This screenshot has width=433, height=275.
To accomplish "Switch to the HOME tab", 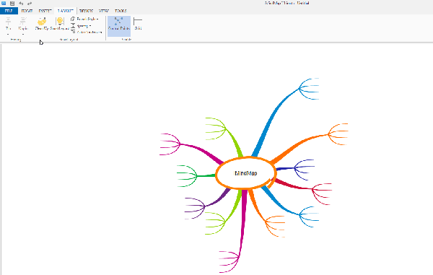I will pyautogui.click(x=27, y=11).
